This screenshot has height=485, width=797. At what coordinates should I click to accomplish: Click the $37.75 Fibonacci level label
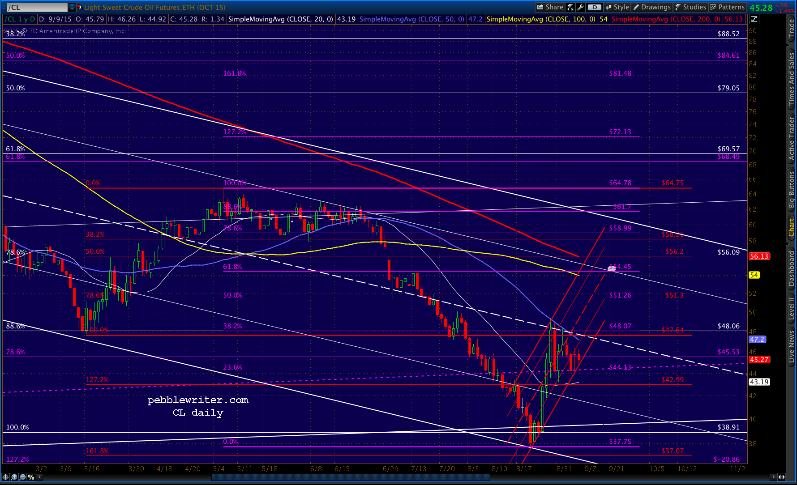click(x=620, y=442)
